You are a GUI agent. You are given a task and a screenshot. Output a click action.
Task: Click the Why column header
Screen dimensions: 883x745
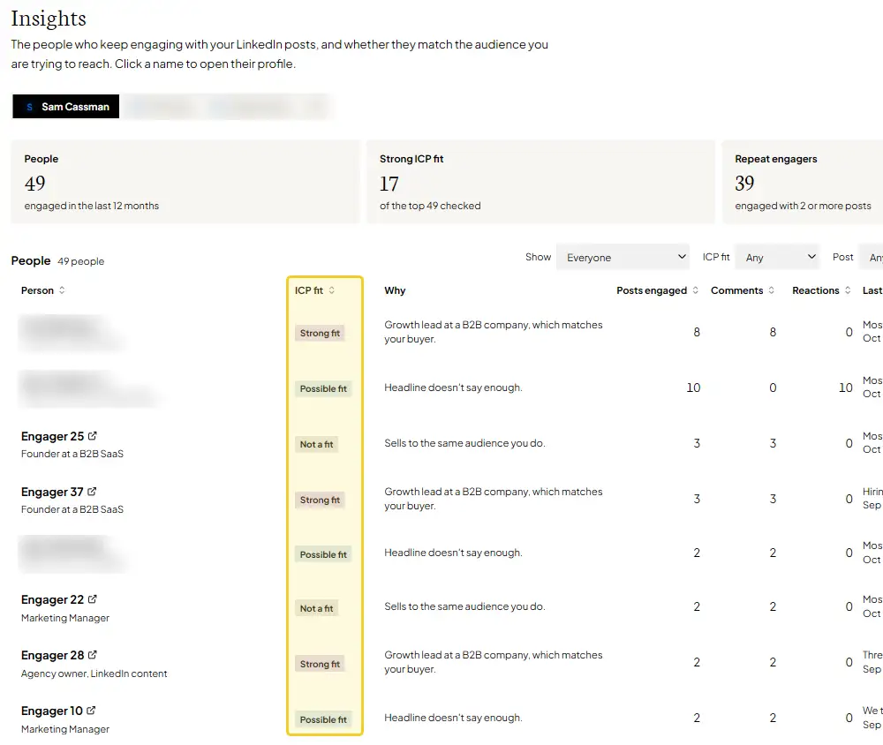point(395,290)
